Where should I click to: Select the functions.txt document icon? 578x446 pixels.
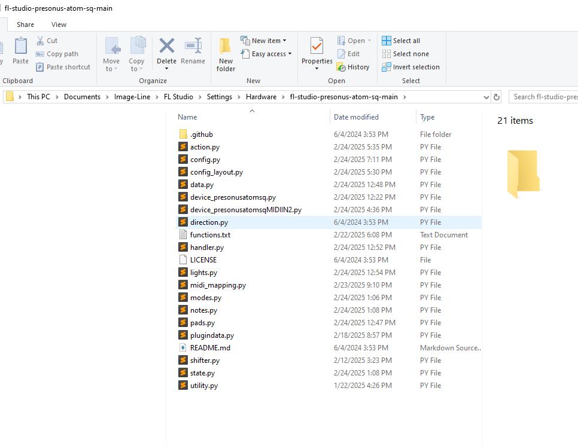coord(183,234)
